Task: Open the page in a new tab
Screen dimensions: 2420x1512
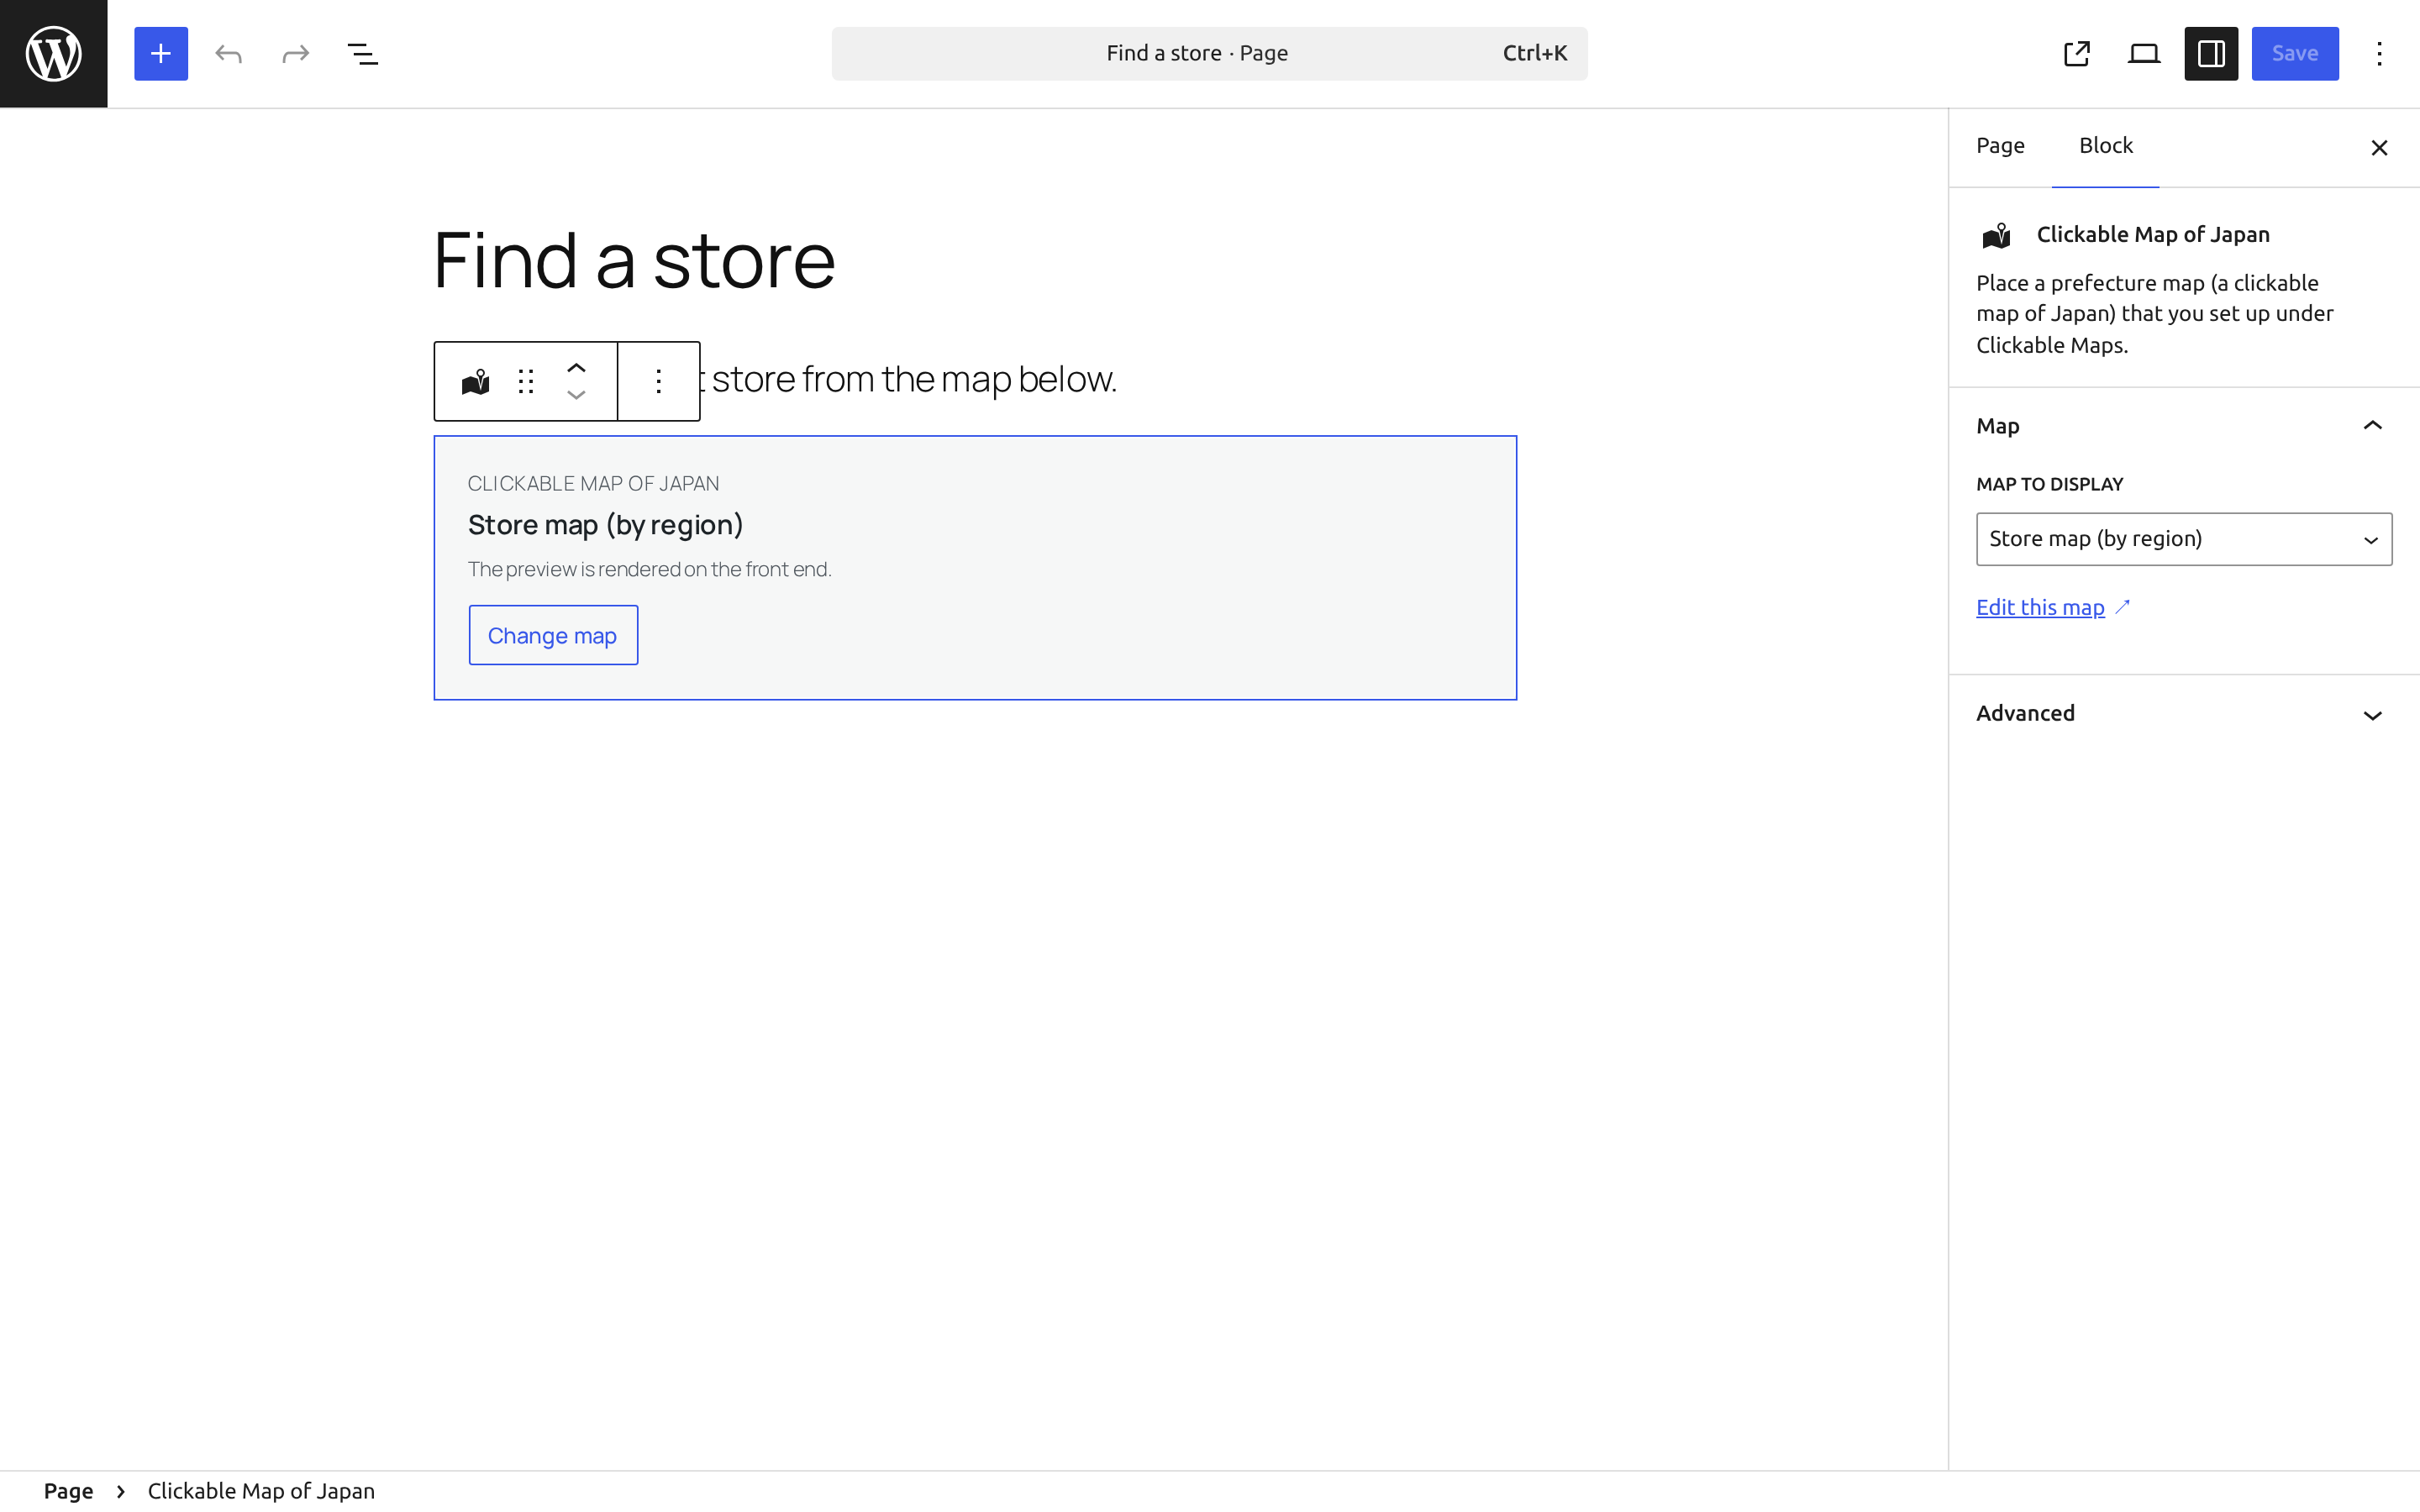Action: [2077, 54]
